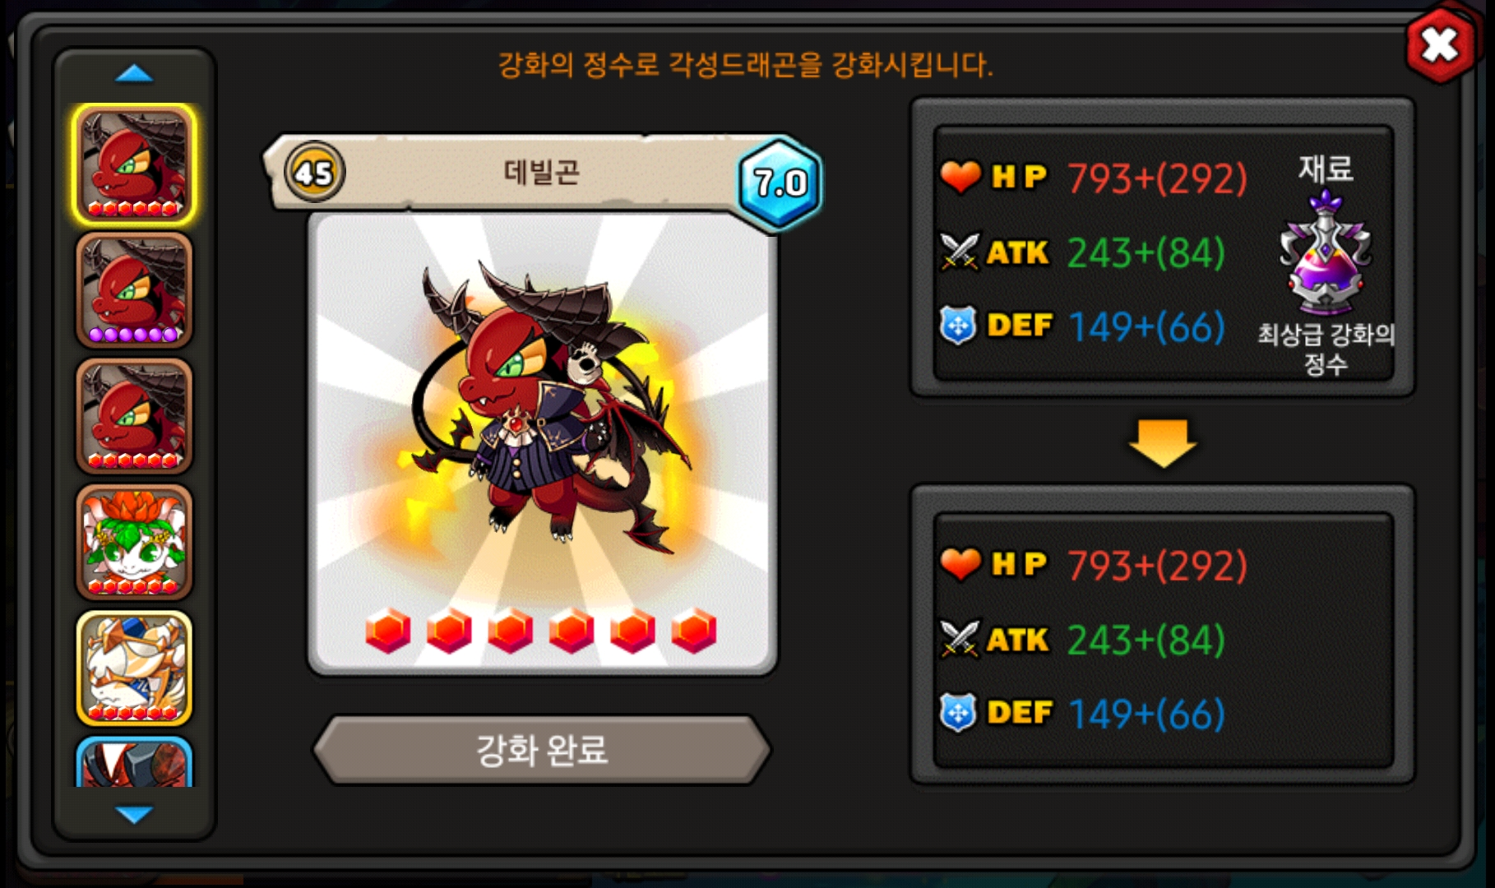Select the red dragon with purple gems
This screenshot has height=888, width=1495.
(134, 290)
